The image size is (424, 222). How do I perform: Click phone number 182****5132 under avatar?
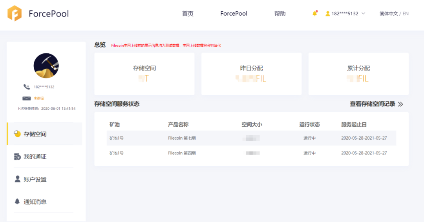coord(44,87)
